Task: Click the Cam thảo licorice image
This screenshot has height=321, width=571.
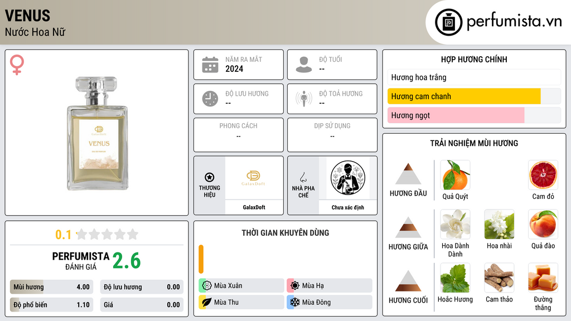Action: [499, 278]
